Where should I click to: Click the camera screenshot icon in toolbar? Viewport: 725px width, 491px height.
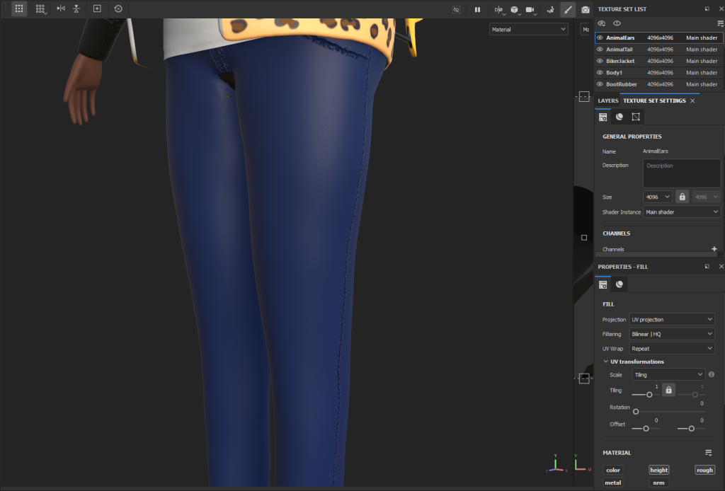click(x=586, y=9)
